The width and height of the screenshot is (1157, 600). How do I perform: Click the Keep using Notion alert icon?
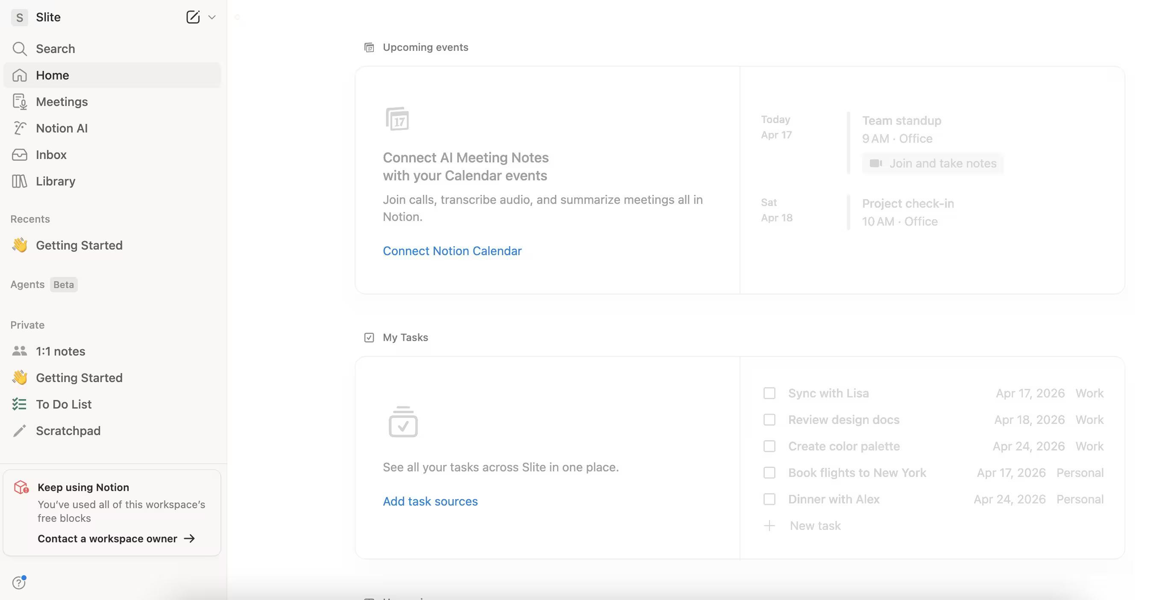tap(21, 487)
